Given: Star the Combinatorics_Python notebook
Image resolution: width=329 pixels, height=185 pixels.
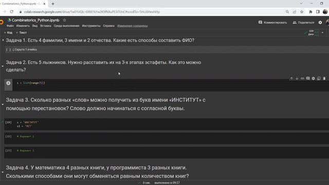Looking at the screenshot, I should coord(64,20).
